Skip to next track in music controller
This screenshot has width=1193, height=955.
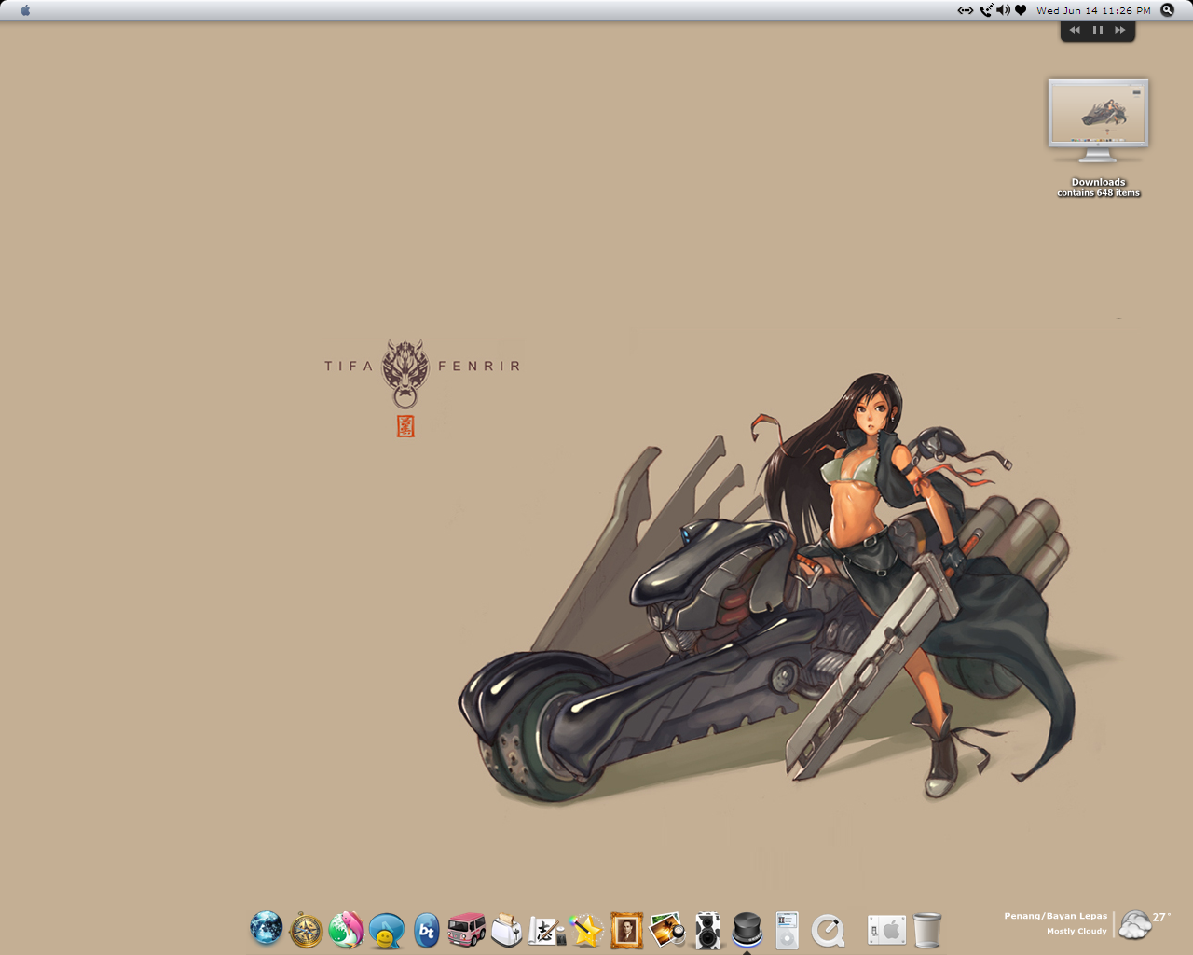coord(1120,30)
